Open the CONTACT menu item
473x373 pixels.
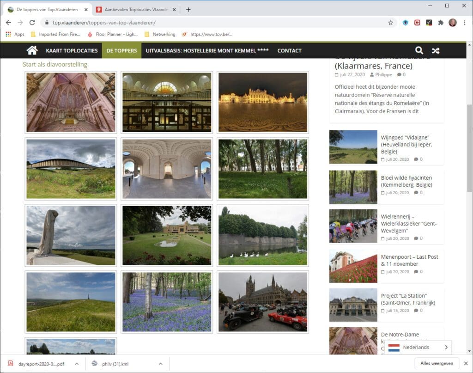tap(289, 51)
